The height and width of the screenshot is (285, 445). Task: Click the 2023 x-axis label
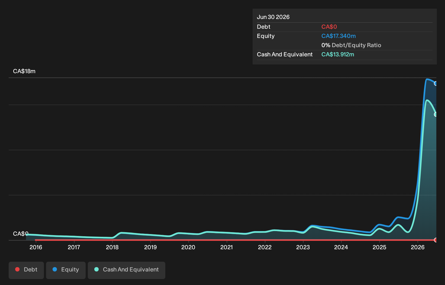pyautogui.click(x=303, y=247)
